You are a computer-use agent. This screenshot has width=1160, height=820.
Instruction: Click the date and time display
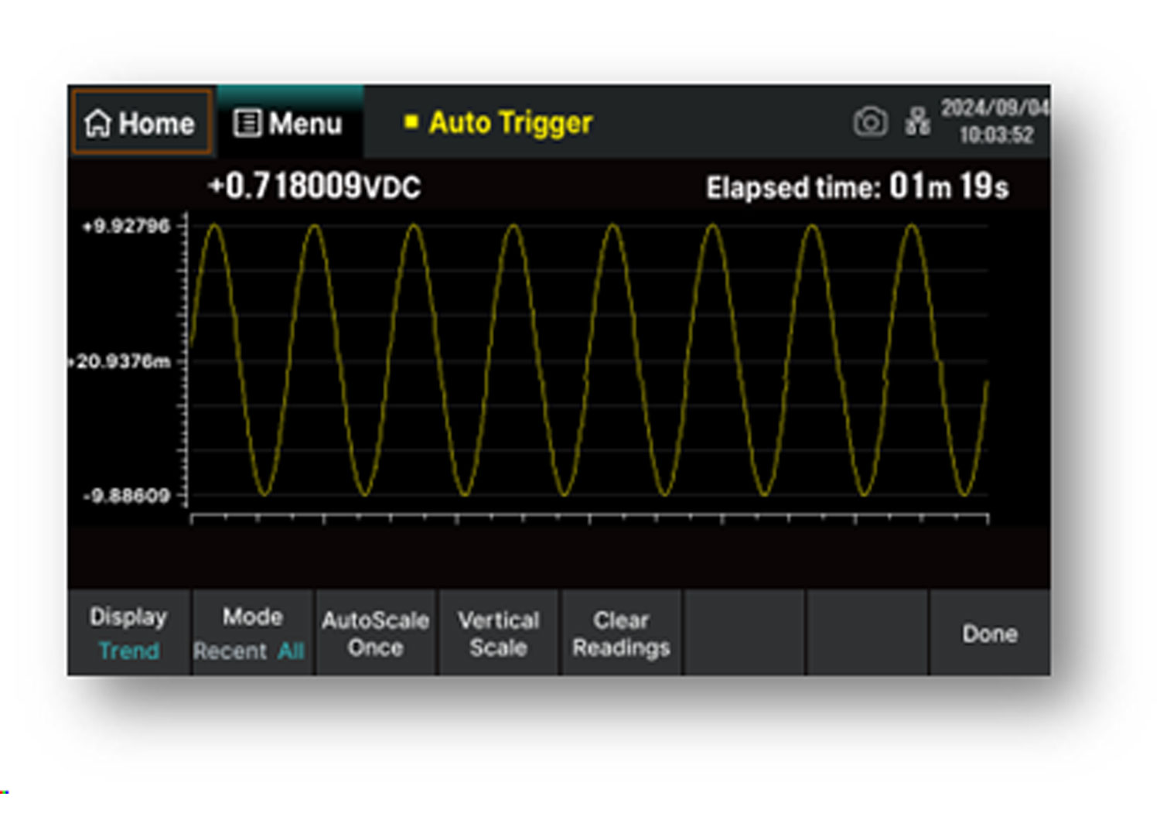[x=995, y=121]
